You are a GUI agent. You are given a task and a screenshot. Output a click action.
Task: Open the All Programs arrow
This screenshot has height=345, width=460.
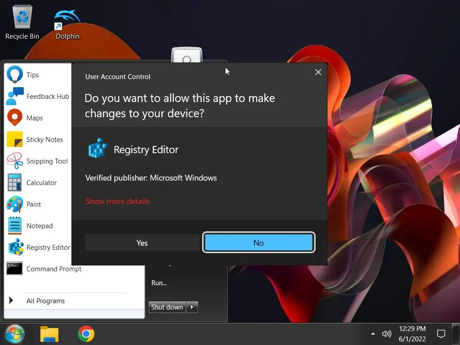click(11, 301)
